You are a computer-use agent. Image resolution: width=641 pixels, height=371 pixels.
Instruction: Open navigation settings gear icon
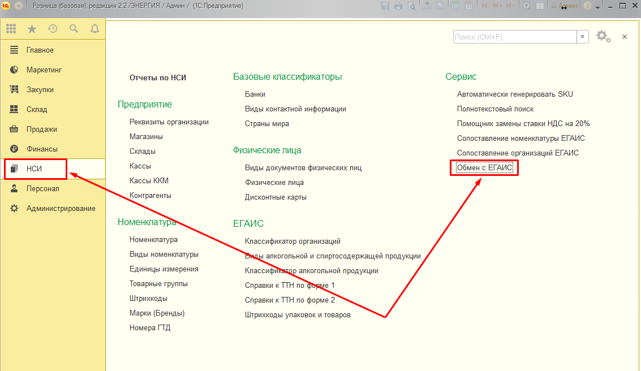(x=604, y=37)
